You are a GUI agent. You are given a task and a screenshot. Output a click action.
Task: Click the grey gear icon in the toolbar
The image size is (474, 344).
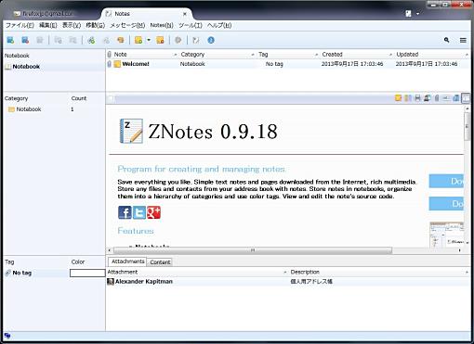(178, 40)
